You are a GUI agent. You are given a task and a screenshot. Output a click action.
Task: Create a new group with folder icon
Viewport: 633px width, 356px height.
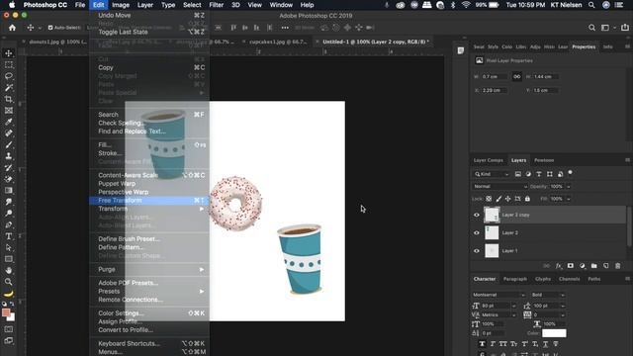(x=593, y=266)
